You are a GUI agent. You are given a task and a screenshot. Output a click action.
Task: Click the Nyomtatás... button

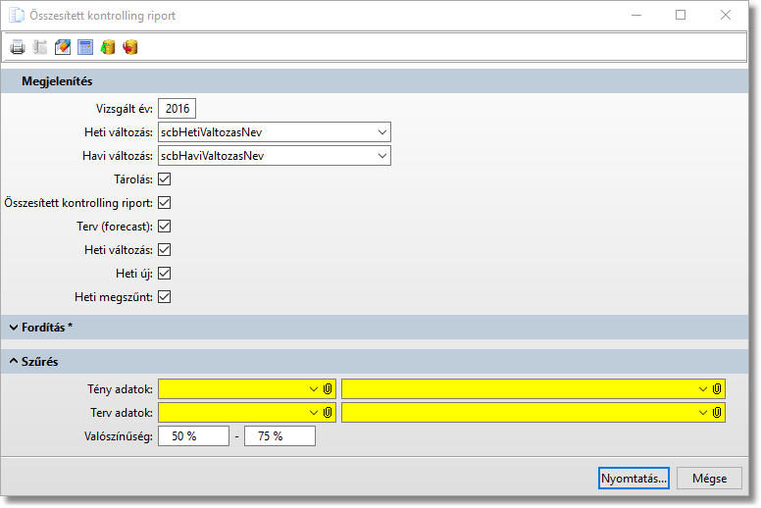(x=634, y=479)
